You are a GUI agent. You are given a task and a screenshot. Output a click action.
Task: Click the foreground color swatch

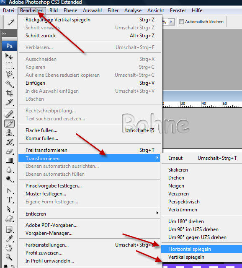(x=5, y=266)
